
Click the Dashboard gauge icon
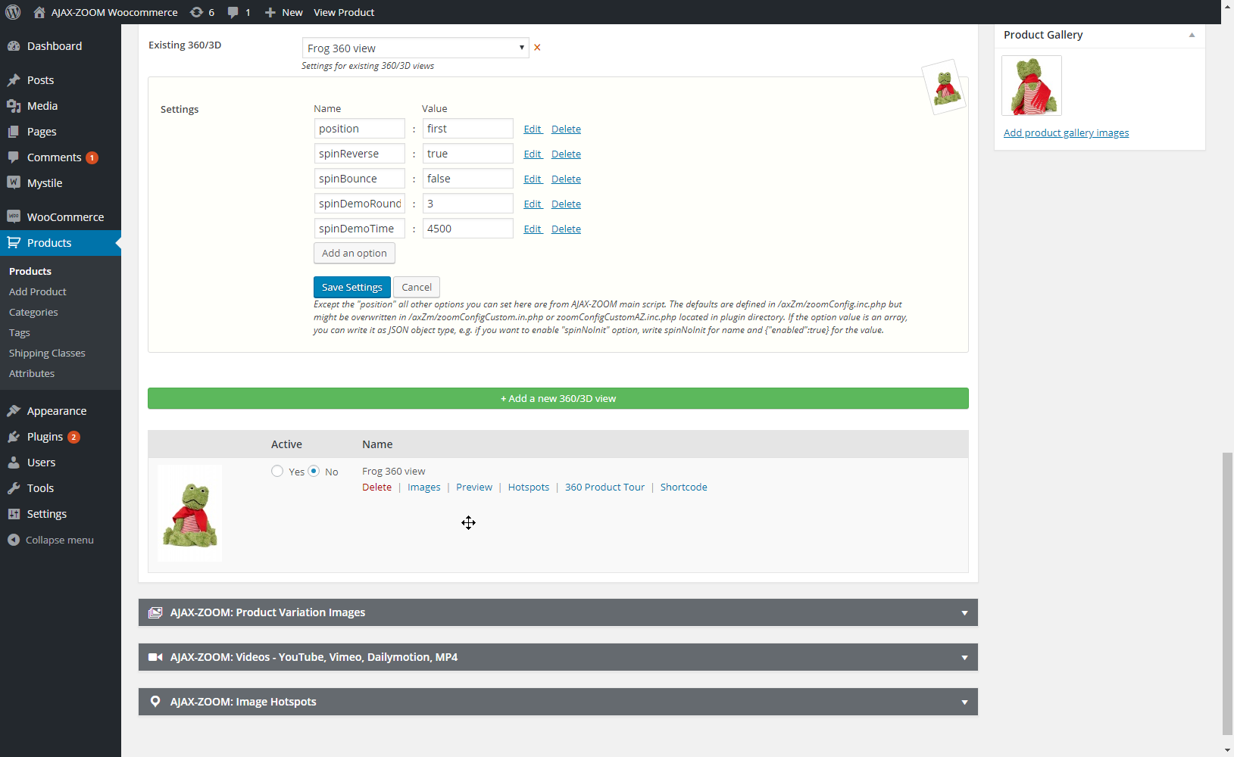14,46
